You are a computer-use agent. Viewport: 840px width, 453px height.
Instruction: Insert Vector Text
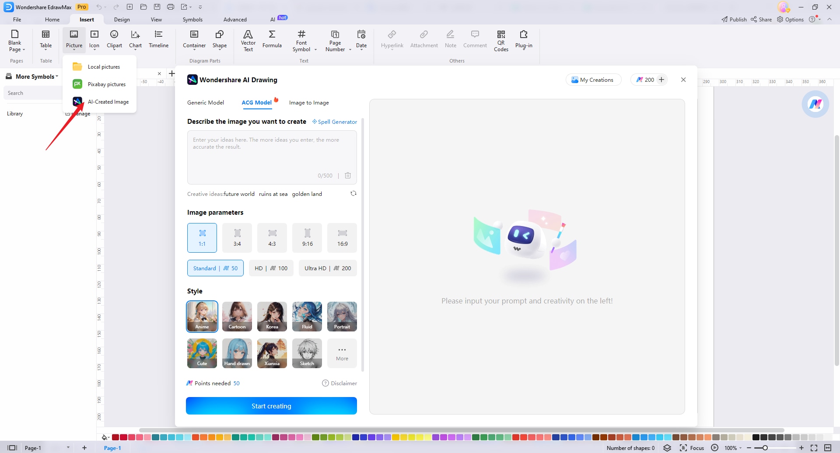pyautogui.click(x=248, y=40)
